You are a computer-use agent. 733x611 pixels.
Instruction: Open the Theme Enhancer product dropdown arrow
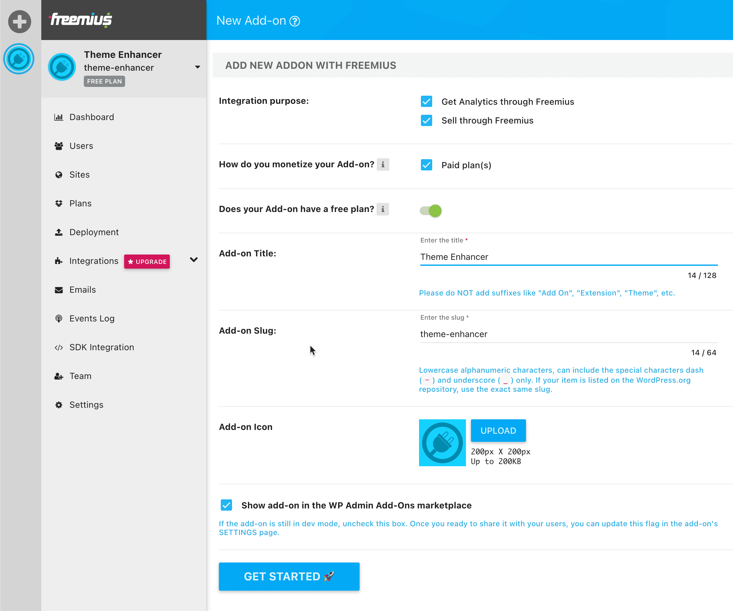tap(198, 67)
